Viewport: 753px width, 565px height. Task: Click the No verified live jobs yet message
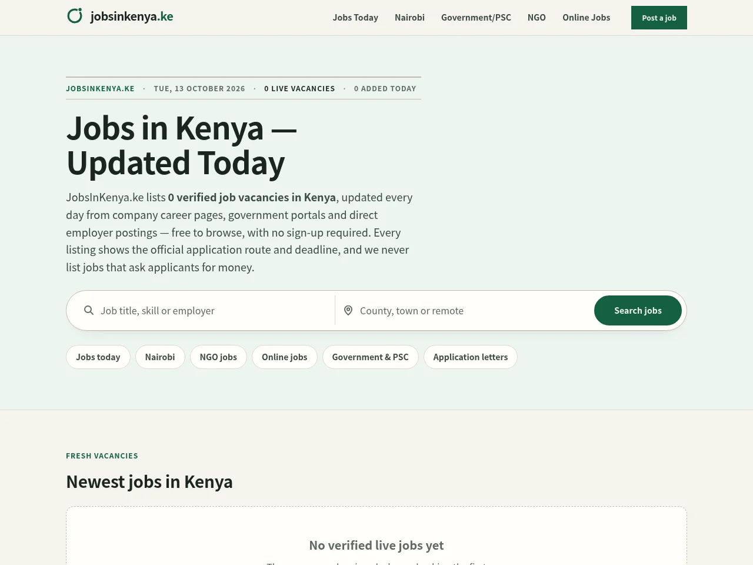pyautogui.click(x=376, y=545)
